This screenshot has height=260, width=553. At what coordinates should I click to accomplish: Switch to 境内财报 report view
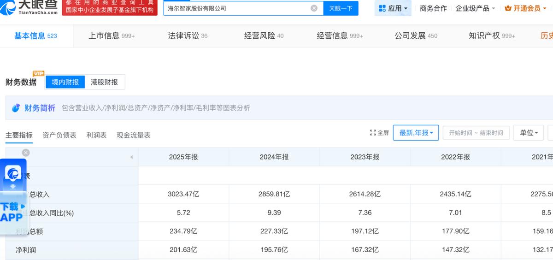point(65,82)
